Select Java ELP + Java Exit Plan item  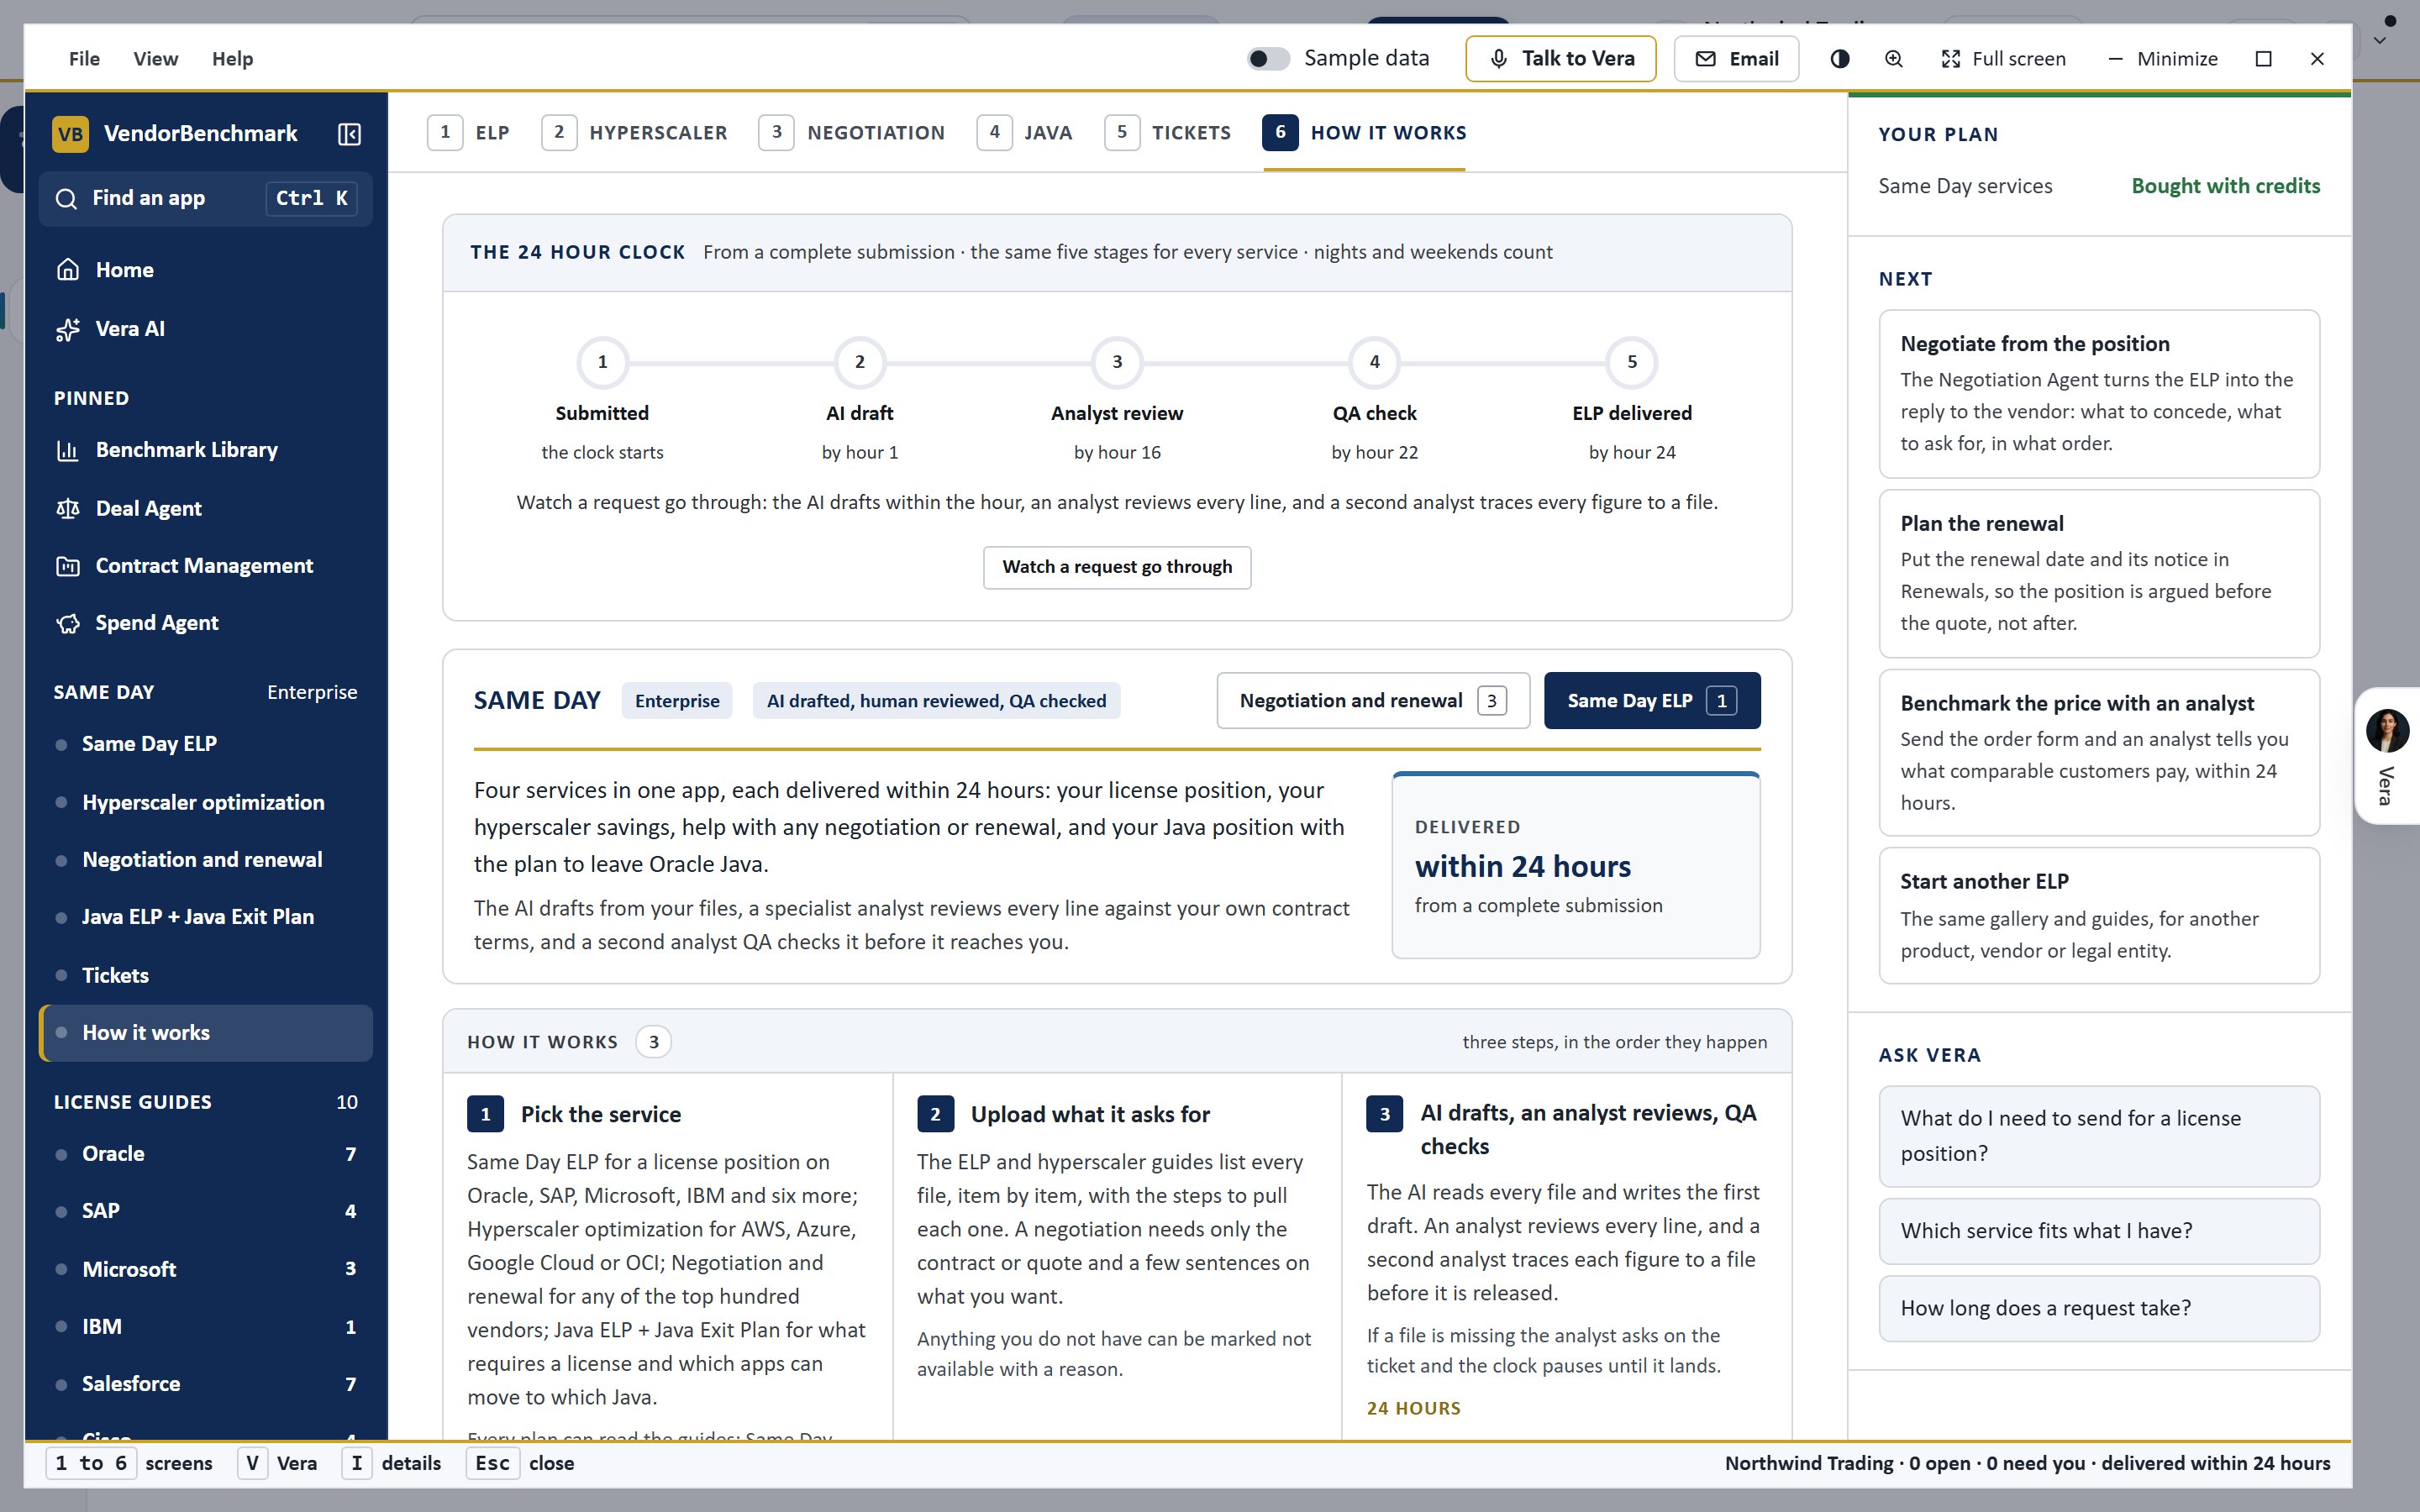[x=205, y=917]
